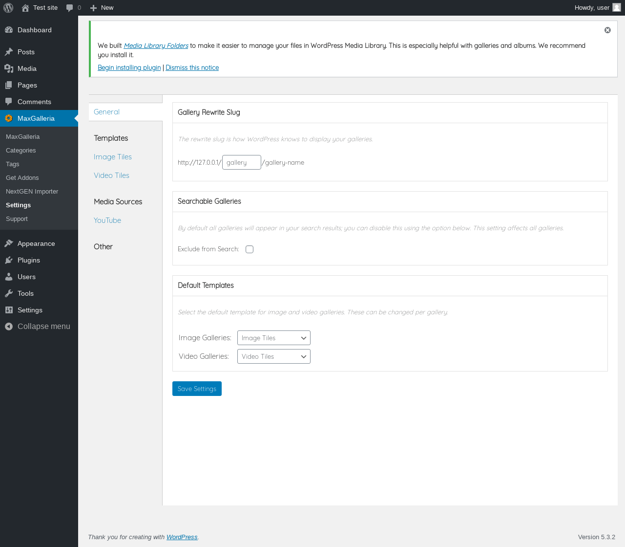Open the Plugins plug icon
The height and width of the screenshot is (547, 625).
[x=9, y=260]
